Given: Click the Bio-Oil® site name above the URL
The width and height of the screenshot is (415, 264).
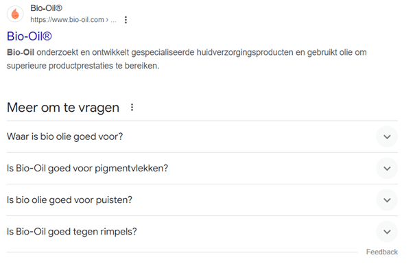Looking at the screenshot, I should [x=47, y=8].
